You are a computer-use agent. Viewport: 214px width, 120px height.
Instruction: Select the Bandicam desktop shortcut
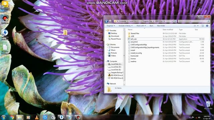(x=5, y=20)
